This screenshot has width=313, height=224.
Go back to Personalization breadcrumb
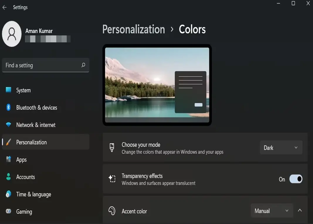[x=133, y=30]
